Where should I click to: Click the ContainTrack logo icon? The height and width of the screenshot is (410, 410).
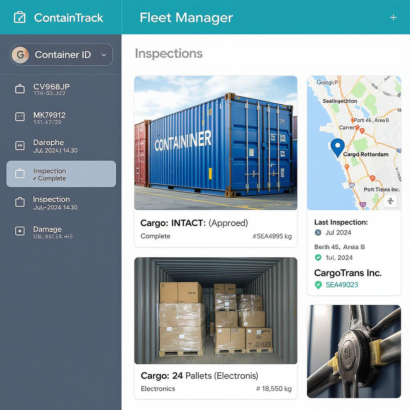pyautogui.click(x=20, y=18)
